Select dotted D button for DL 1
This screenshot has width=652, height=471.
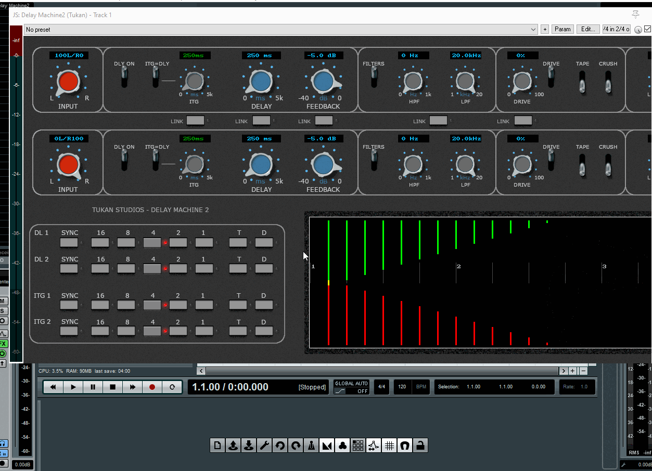[x=264, y=242]
